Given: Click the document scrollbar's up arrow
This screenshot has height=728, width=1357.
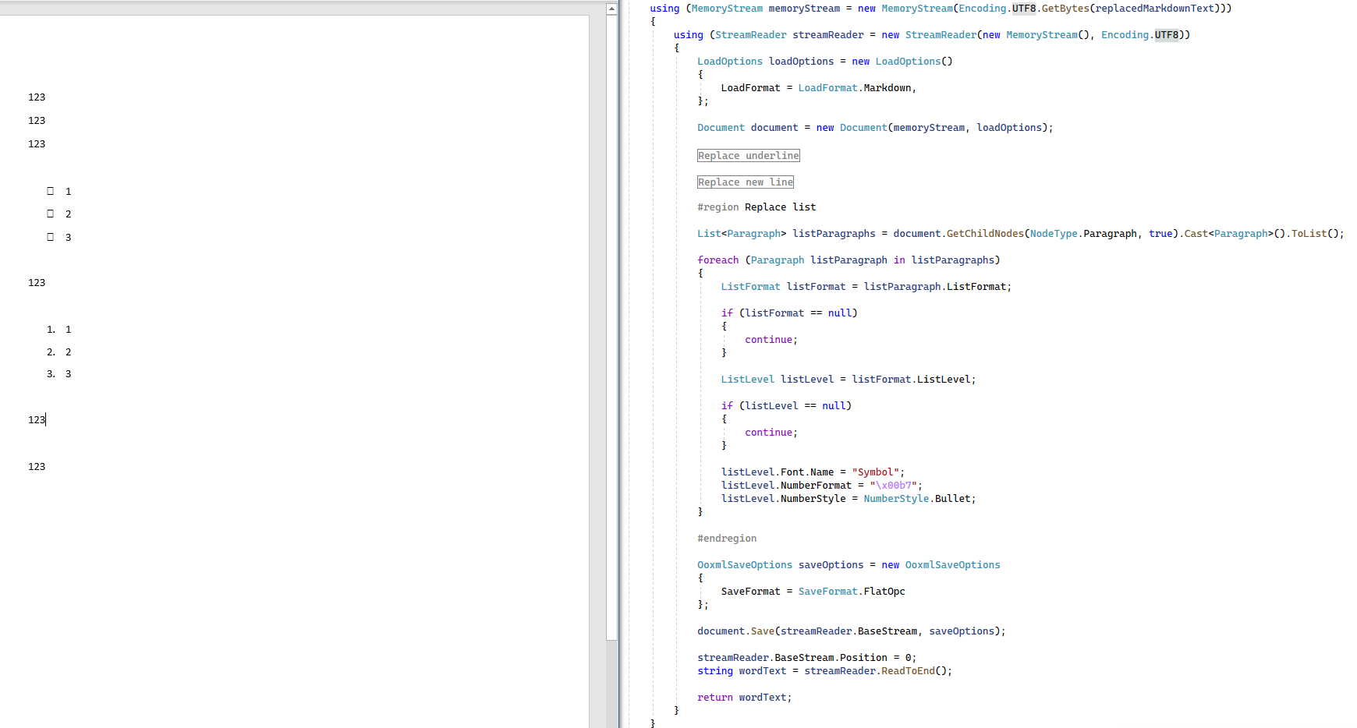Looking at the screenshot, I should tap(611, 9).
